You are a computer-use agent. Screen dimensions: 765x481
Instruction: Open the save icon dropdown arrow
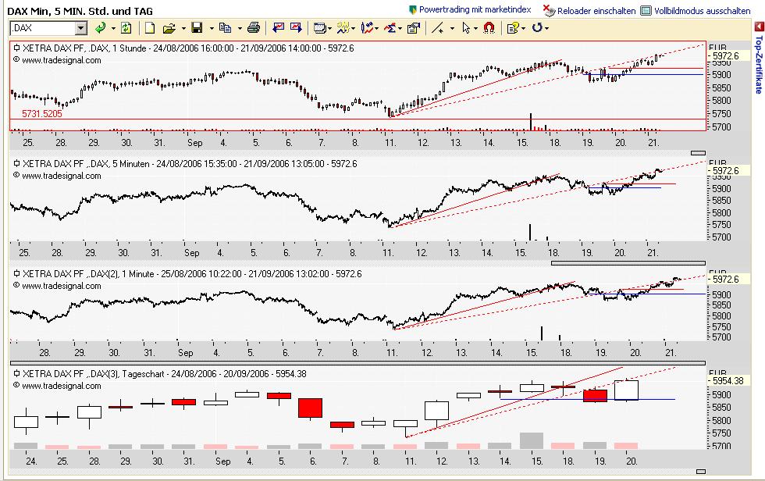[209, 28]
